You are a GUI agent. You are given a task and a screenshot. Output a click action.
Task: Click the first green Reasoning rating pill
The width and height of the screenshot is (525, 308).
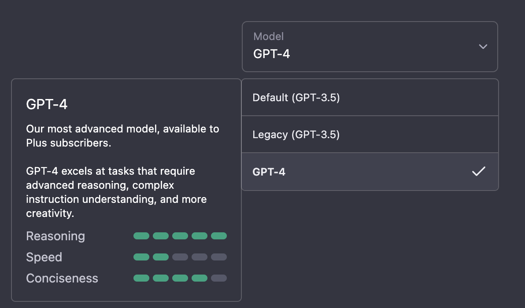141,236
